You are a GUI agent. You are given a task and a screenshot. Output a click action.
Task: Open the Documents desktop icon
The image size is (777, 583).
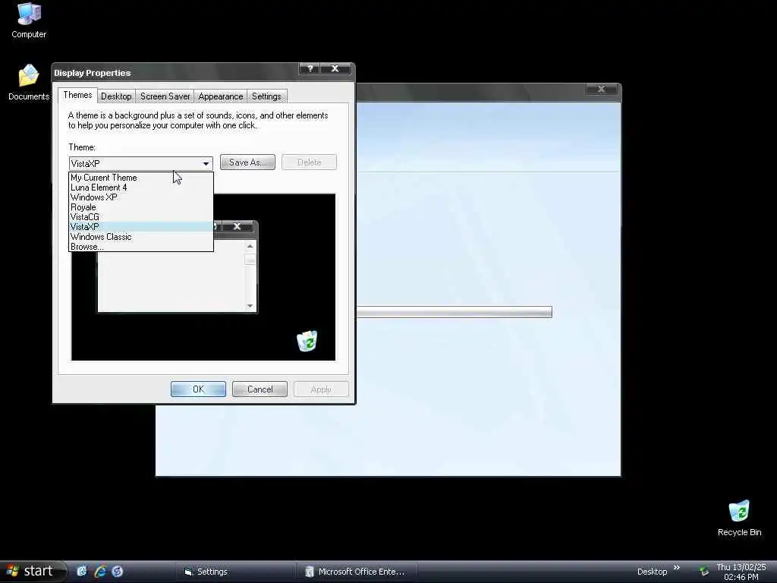(x=29, y=82)
